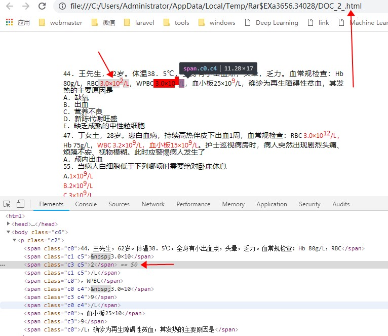
Task: Switch to the Audits tab
Action: tap(341, 204)
